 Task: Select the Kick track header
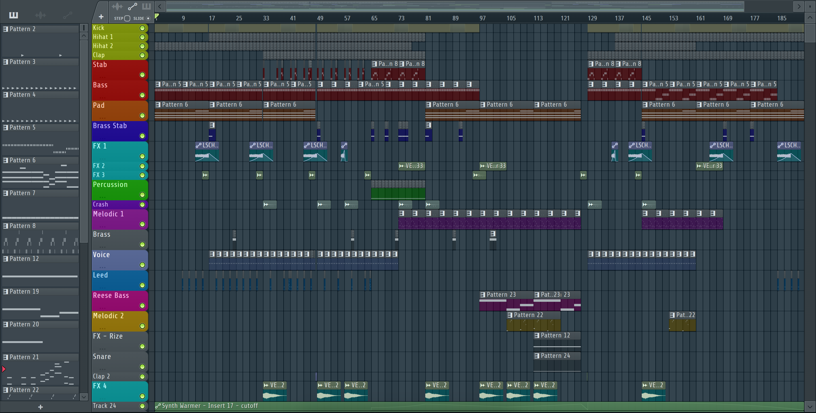click(120, 28)
